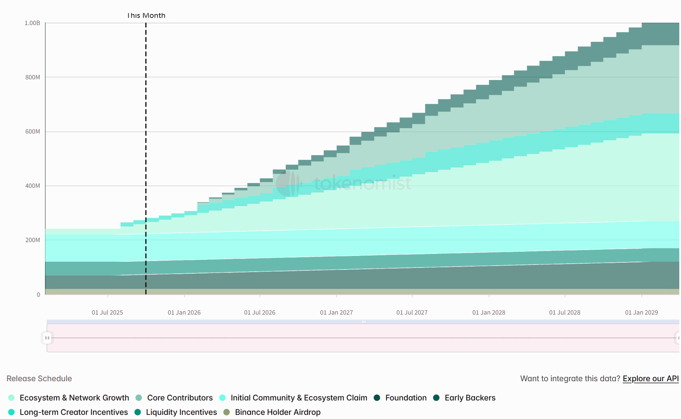
Task: Toggle the Early Backers series off
Action: (x=470, y=398)
